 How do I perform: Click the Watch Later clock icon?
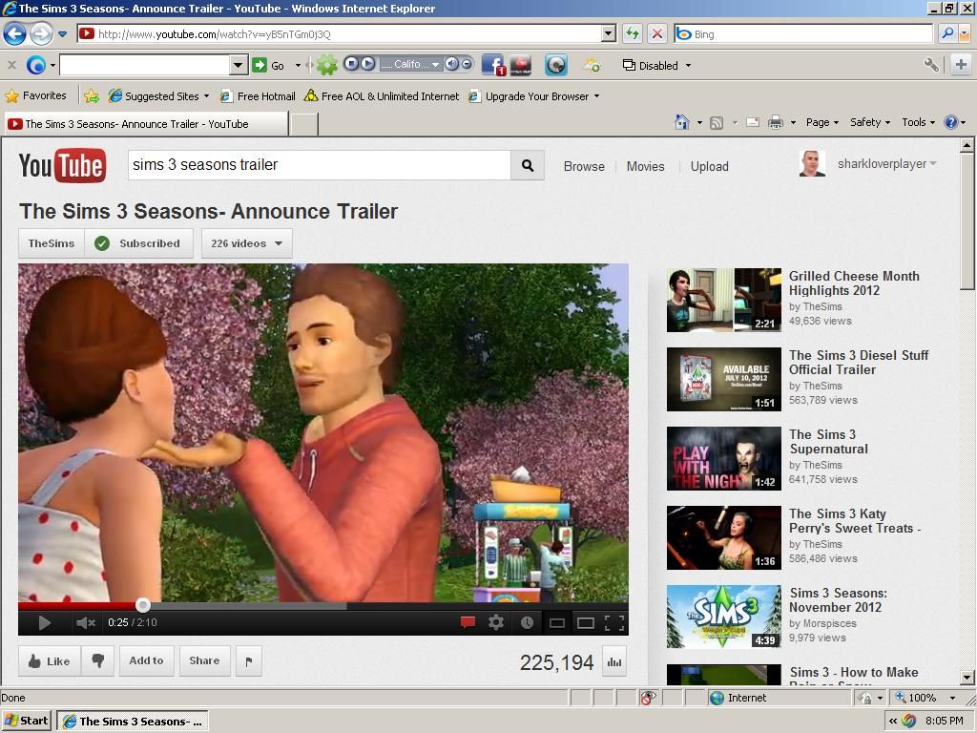click(x=527, y=622)
